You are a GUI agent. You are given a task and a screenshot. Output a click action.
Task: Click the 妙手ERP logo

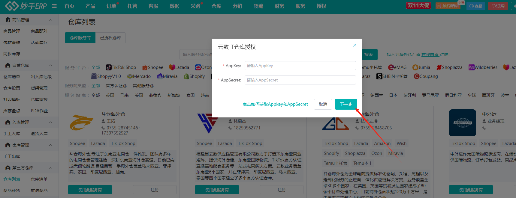point(26,6)
